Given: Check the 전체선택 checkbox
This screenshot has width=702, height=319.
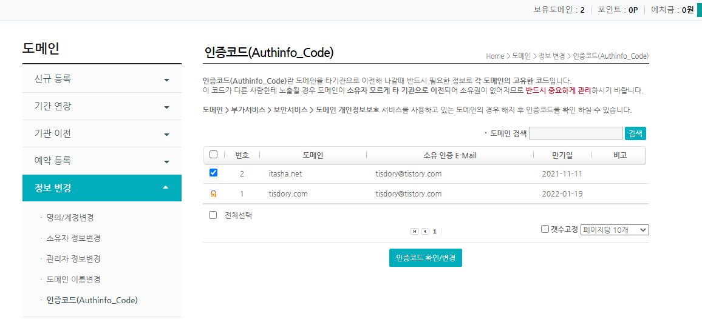Looking at the screenshot, I should [x=213, y=215].
